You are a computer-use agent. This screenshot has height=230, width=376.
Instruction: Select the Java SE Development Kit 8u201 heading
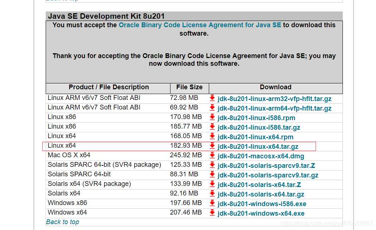[106, 16]
